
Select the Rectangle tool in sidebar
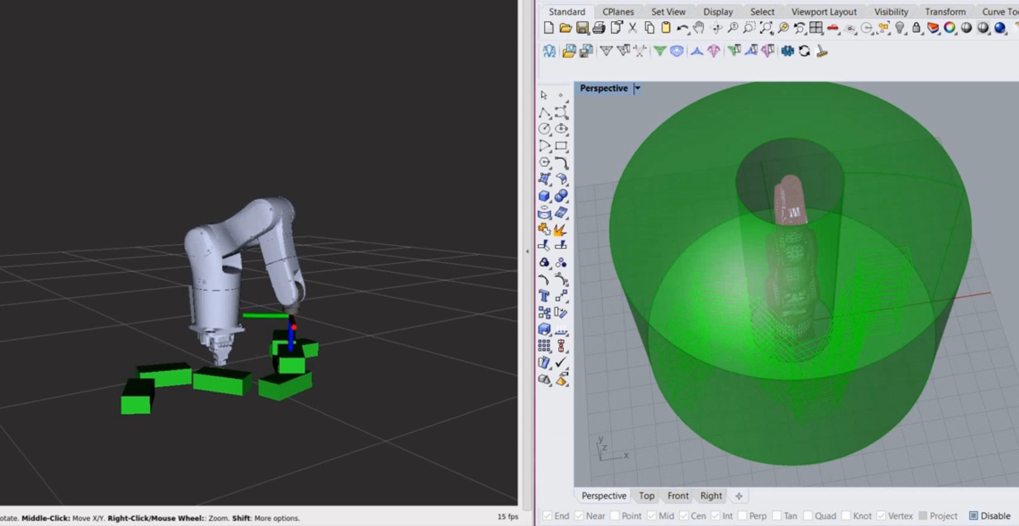pos(560,145)
